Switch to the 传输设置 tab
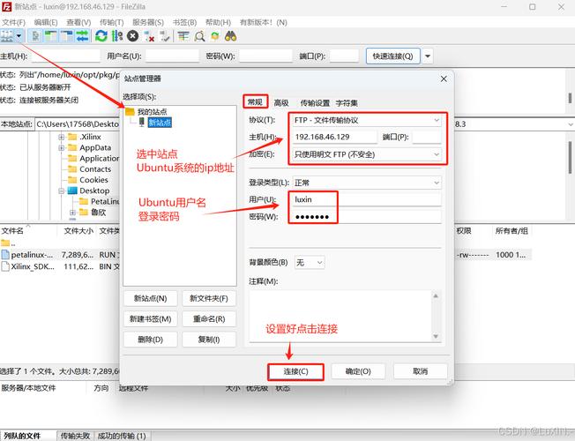Image resolution: width=575 pixels, height=441 pixels. [315, 103]
